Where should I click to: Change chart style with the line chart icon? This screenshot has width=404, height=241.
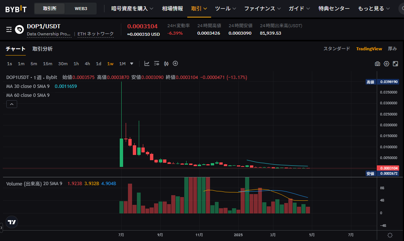(x=147, y=64)
